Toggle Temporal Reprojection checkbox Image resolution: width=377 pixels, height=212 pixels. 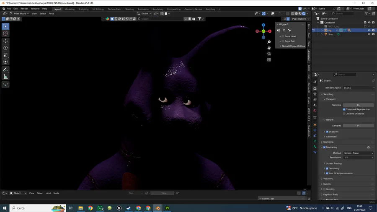[x=344, y=109]
